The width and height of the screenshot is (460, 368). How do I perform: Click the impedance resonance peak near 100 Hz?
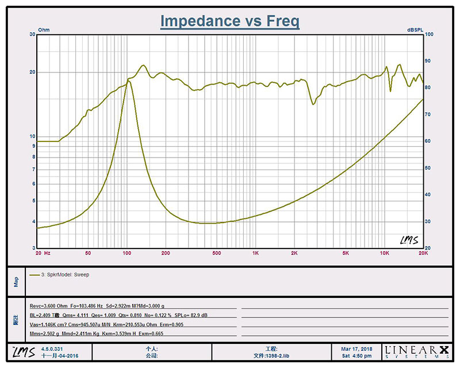pyautogui.click(x=129, y=81)
